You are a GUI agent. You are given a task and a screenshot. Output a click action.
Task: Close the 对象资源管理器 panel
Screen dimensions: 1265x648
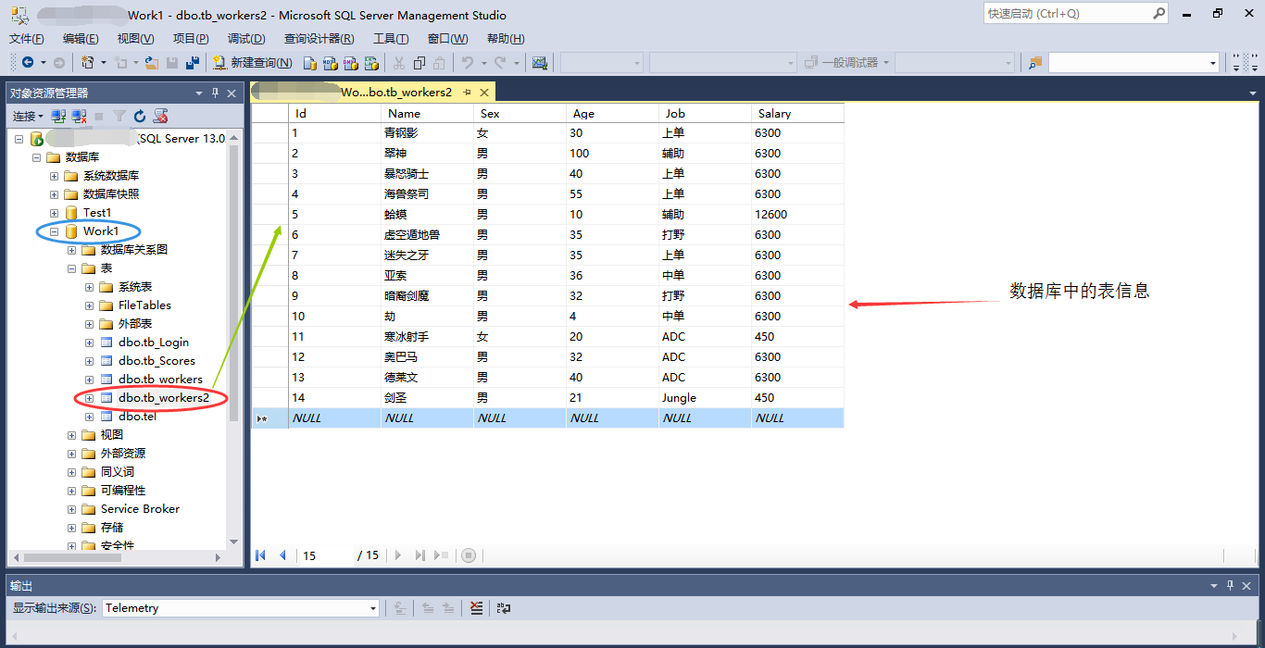click(232, 93)
